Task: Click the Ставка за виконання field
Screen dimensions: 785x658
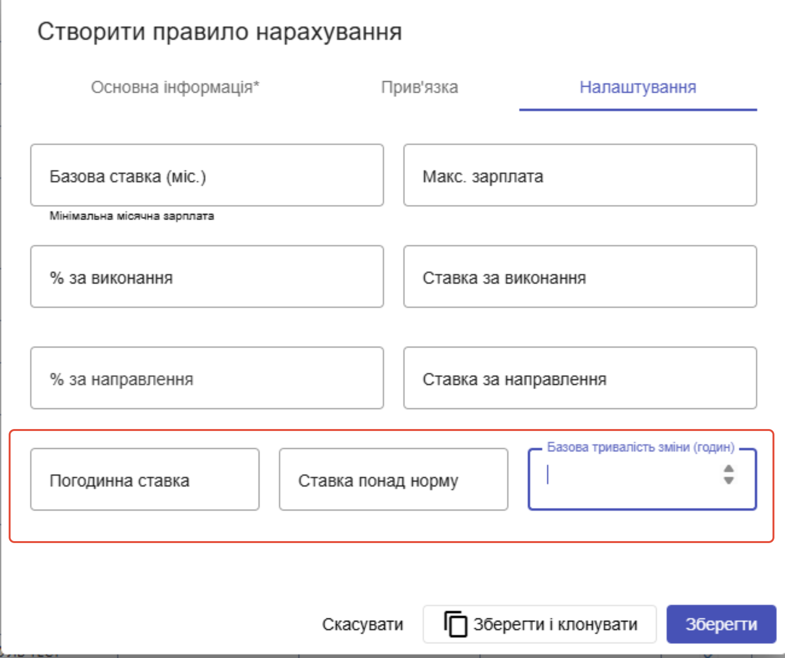Action: click(x=580, y=277)
